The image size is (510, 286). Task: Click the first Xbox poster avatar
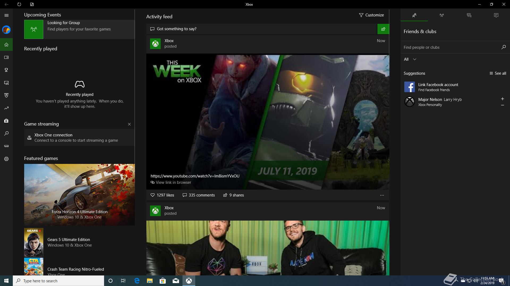click(155, 44)
